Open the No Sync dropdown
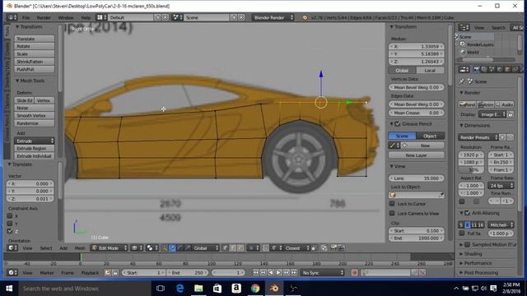527x296 pixels. 322,273
